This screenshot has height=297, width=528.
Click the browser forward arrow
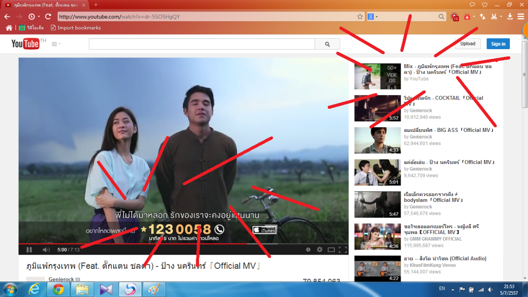click(x=19, y=16)
